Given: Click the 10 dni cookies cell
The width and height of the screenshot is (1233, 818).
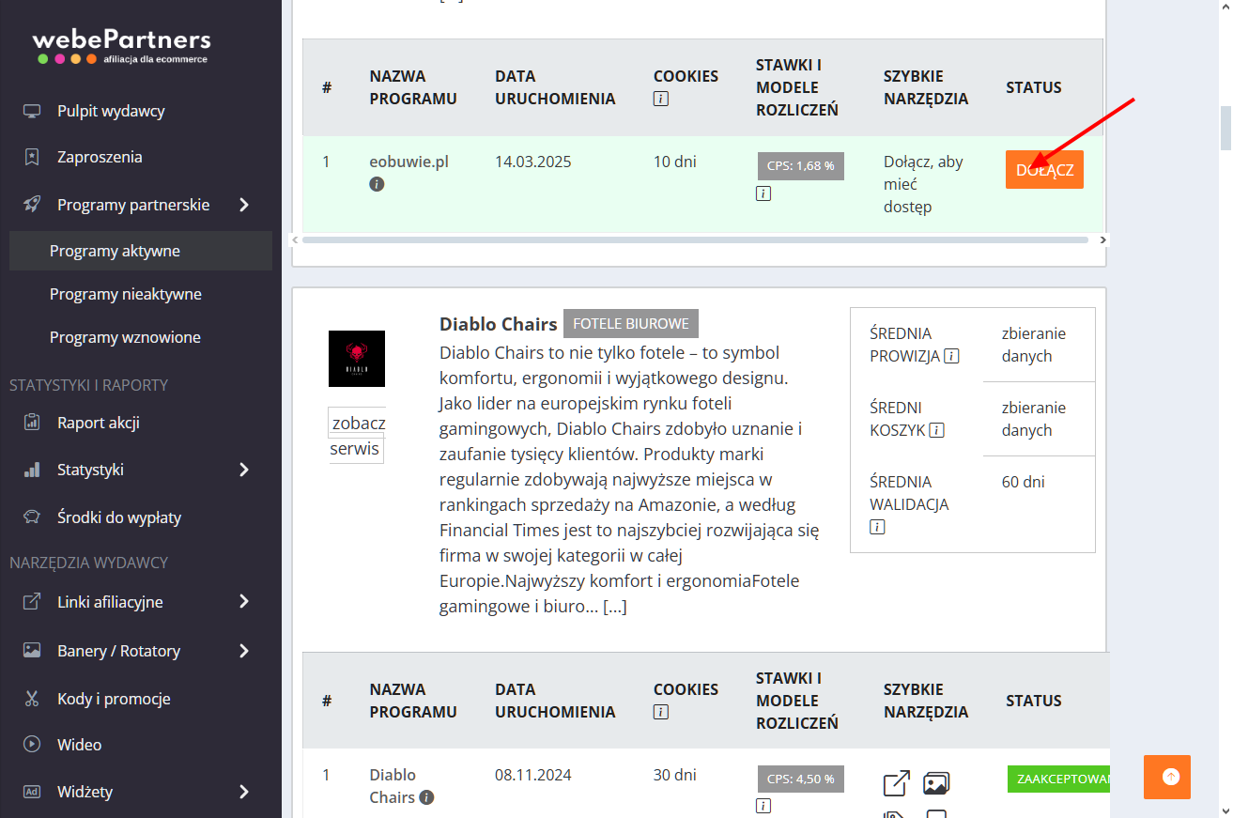Looking at the screenshot, I should coord(675,162).
